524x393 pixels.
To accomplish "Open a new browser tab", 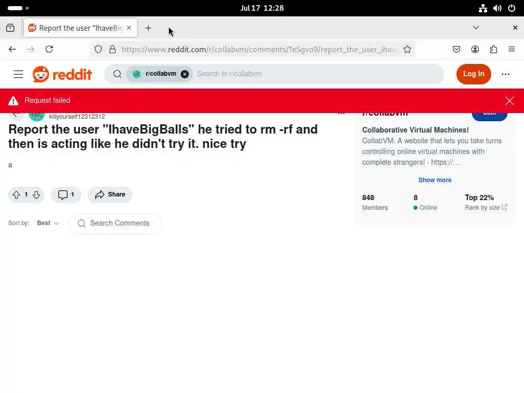I will click(148, 28).
